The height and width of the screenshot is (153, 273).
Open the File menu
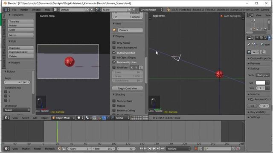tap(14, 10)
